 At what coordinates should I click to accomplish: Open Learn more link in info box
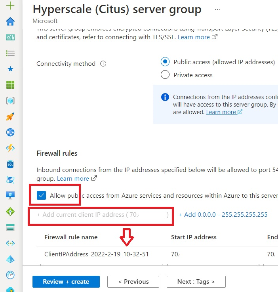pos(224,112)
